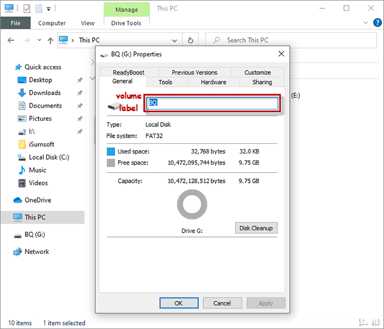The width and height of the screenshot is (384, 329).
Task: Open the File menu
Action: [x=15, y=23]
